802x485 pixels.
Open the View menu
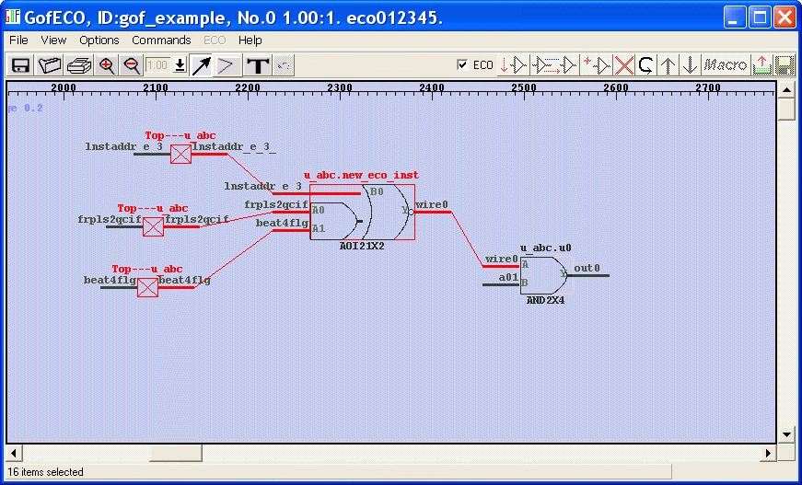pyautogui.click(x=53, y=40)
